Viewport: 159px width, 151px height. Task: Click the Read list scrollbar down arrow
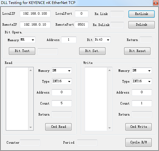tap(31, 127)
